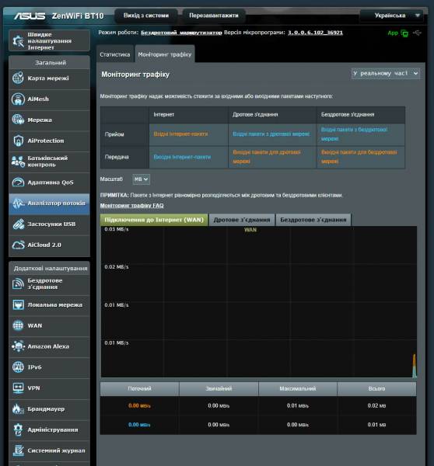Open the Масштаб MB scale dropdown
This screenshot has width=434, height=466.
pyautogui.click(x=141, y=179)
